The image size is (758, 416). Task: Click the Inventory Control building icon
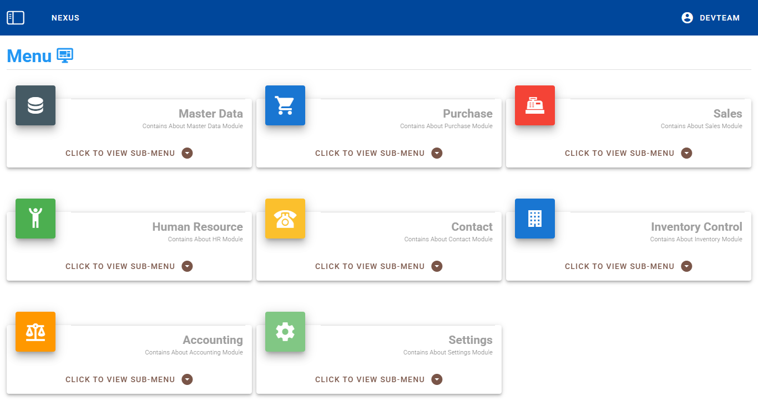535,219
